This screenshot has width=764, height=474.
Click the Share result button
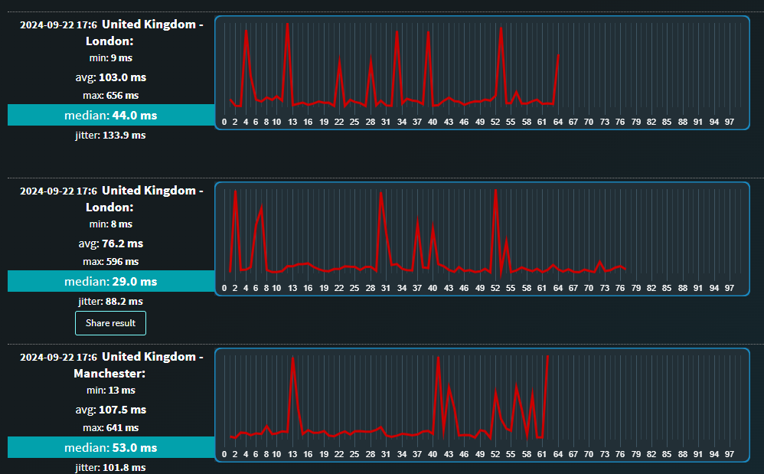pos(110,323)
